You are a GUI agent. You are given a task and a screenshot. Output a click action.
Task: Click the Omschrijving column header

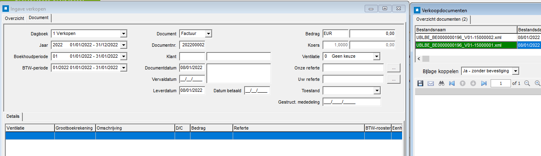[135, 128]
